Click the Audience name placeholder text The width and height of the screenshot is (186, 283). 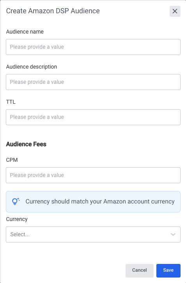click(x=37, y=47)
